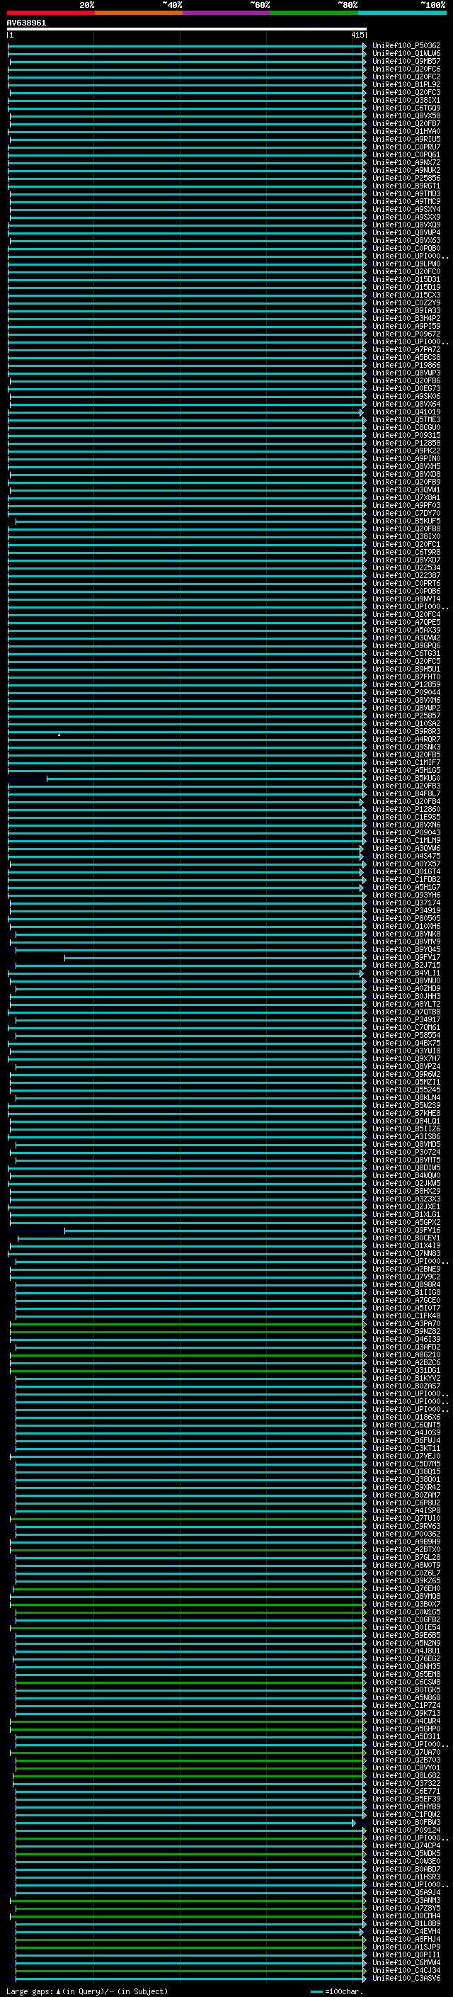Click the UniRef100_P34917 hit label
The height and width of the screenshot is (1997, 453).
coord(406,1020)
